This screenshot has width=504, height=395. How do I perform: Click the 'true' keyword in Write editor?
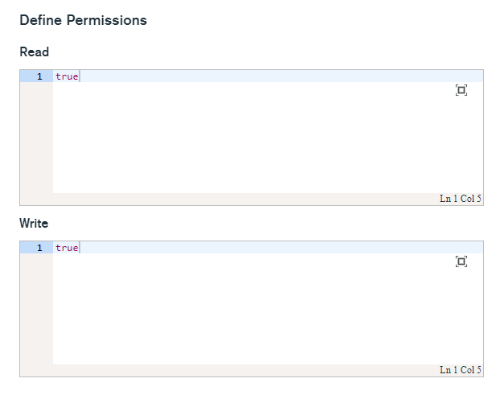coord(67,248)
